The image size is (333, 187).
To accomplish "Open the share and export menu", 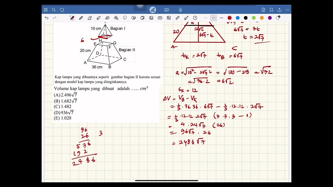I will [x=279, y=10].
